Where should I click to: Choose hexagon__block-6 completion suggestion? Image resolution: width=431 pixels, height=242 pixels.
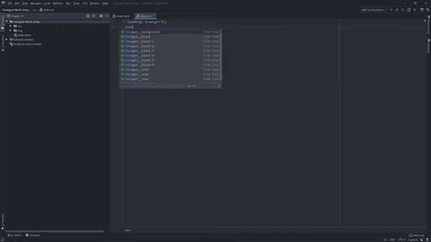170,65
